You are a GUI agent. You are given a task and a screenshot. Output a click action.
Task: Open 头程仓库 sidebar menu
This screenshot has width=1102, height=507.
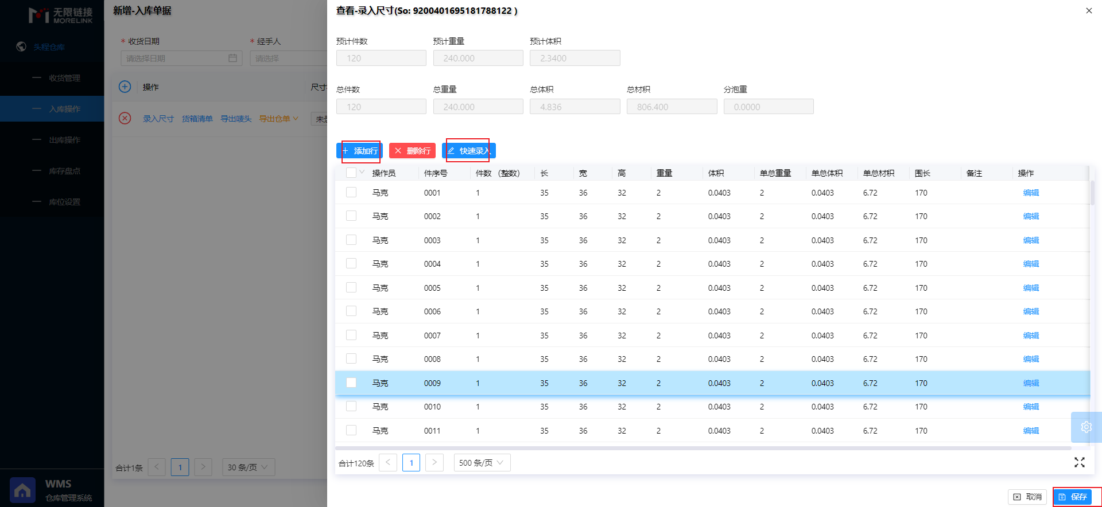pos(49,47)
